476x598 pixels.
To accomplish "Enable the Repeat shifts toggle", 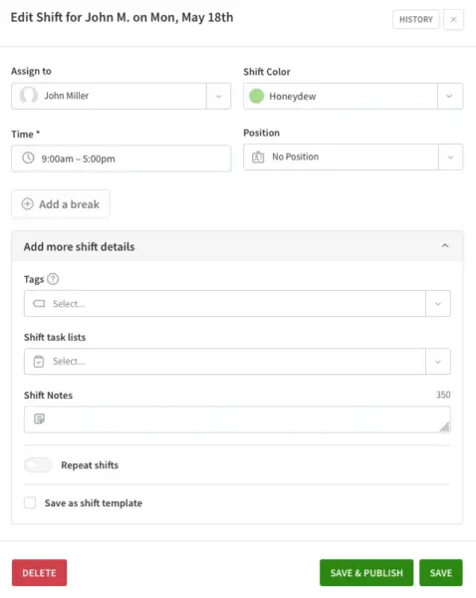I will click(x=38, y=464).
